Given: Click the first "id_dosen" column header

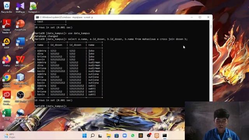Looking at the screenshot, I should [56, 45].
